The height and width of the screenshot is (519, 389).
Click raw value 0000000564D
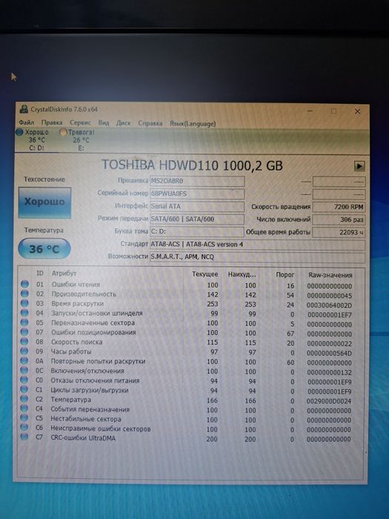(x=329, y=353)
